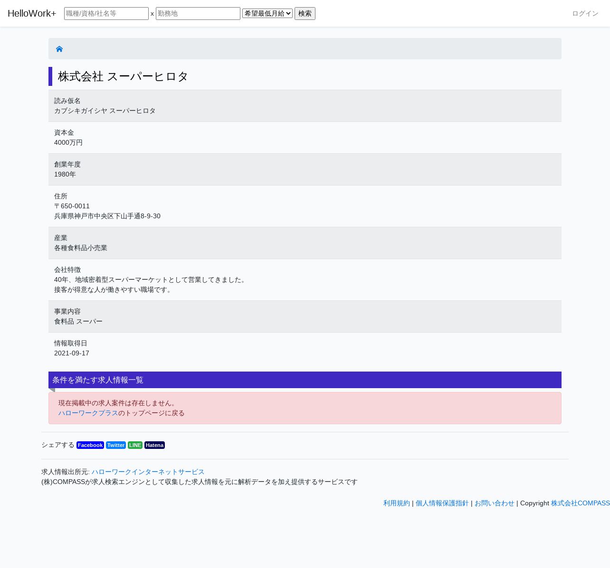The image size is (610, 568).
Task: Open the 利用規約 terms link
Action: pyautogui.click(x=397, y=503)
